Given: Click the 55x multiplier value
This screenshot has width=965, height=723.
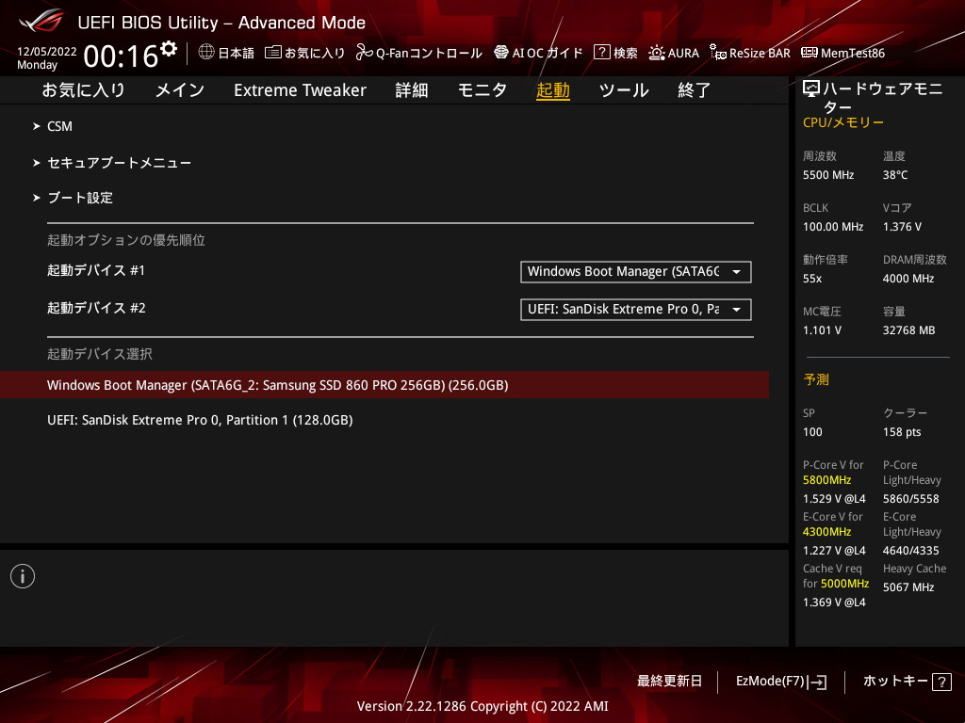Looking at the screenshot, I should point(812,279).
